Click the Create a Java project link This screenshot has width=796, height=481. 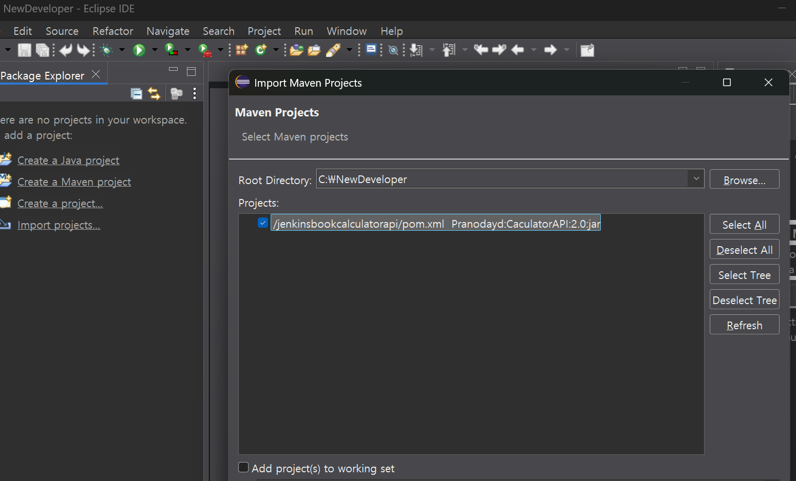tap(68, 161)
